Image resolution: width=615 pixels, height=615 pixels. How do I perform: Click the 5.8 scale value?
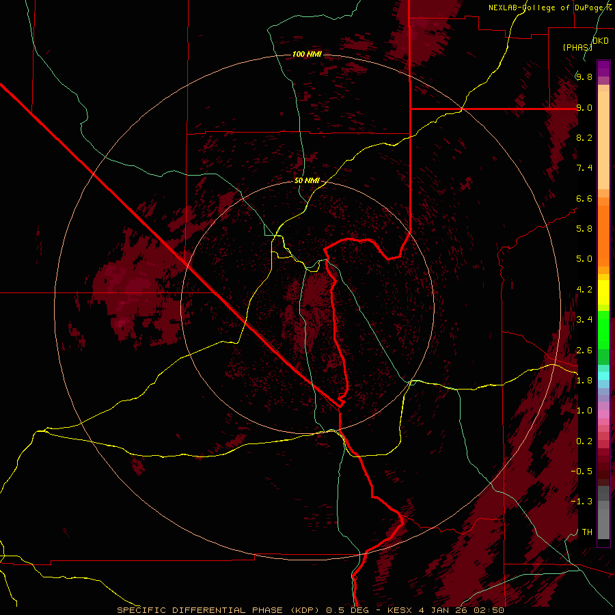(584, 229)
